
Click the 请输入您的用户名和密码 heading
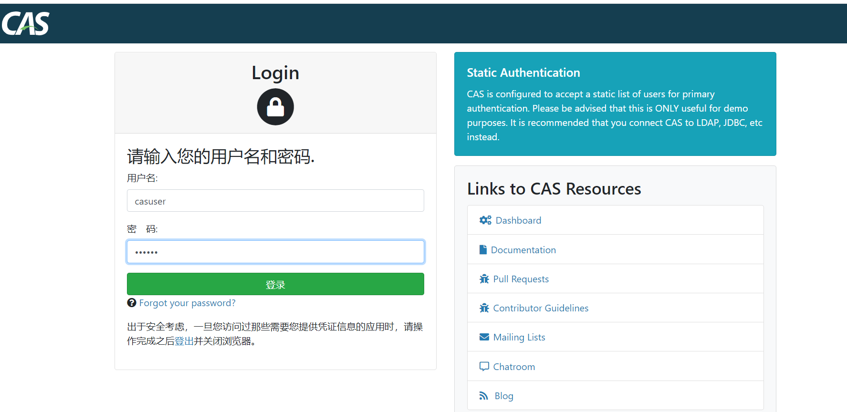(220, 156)
